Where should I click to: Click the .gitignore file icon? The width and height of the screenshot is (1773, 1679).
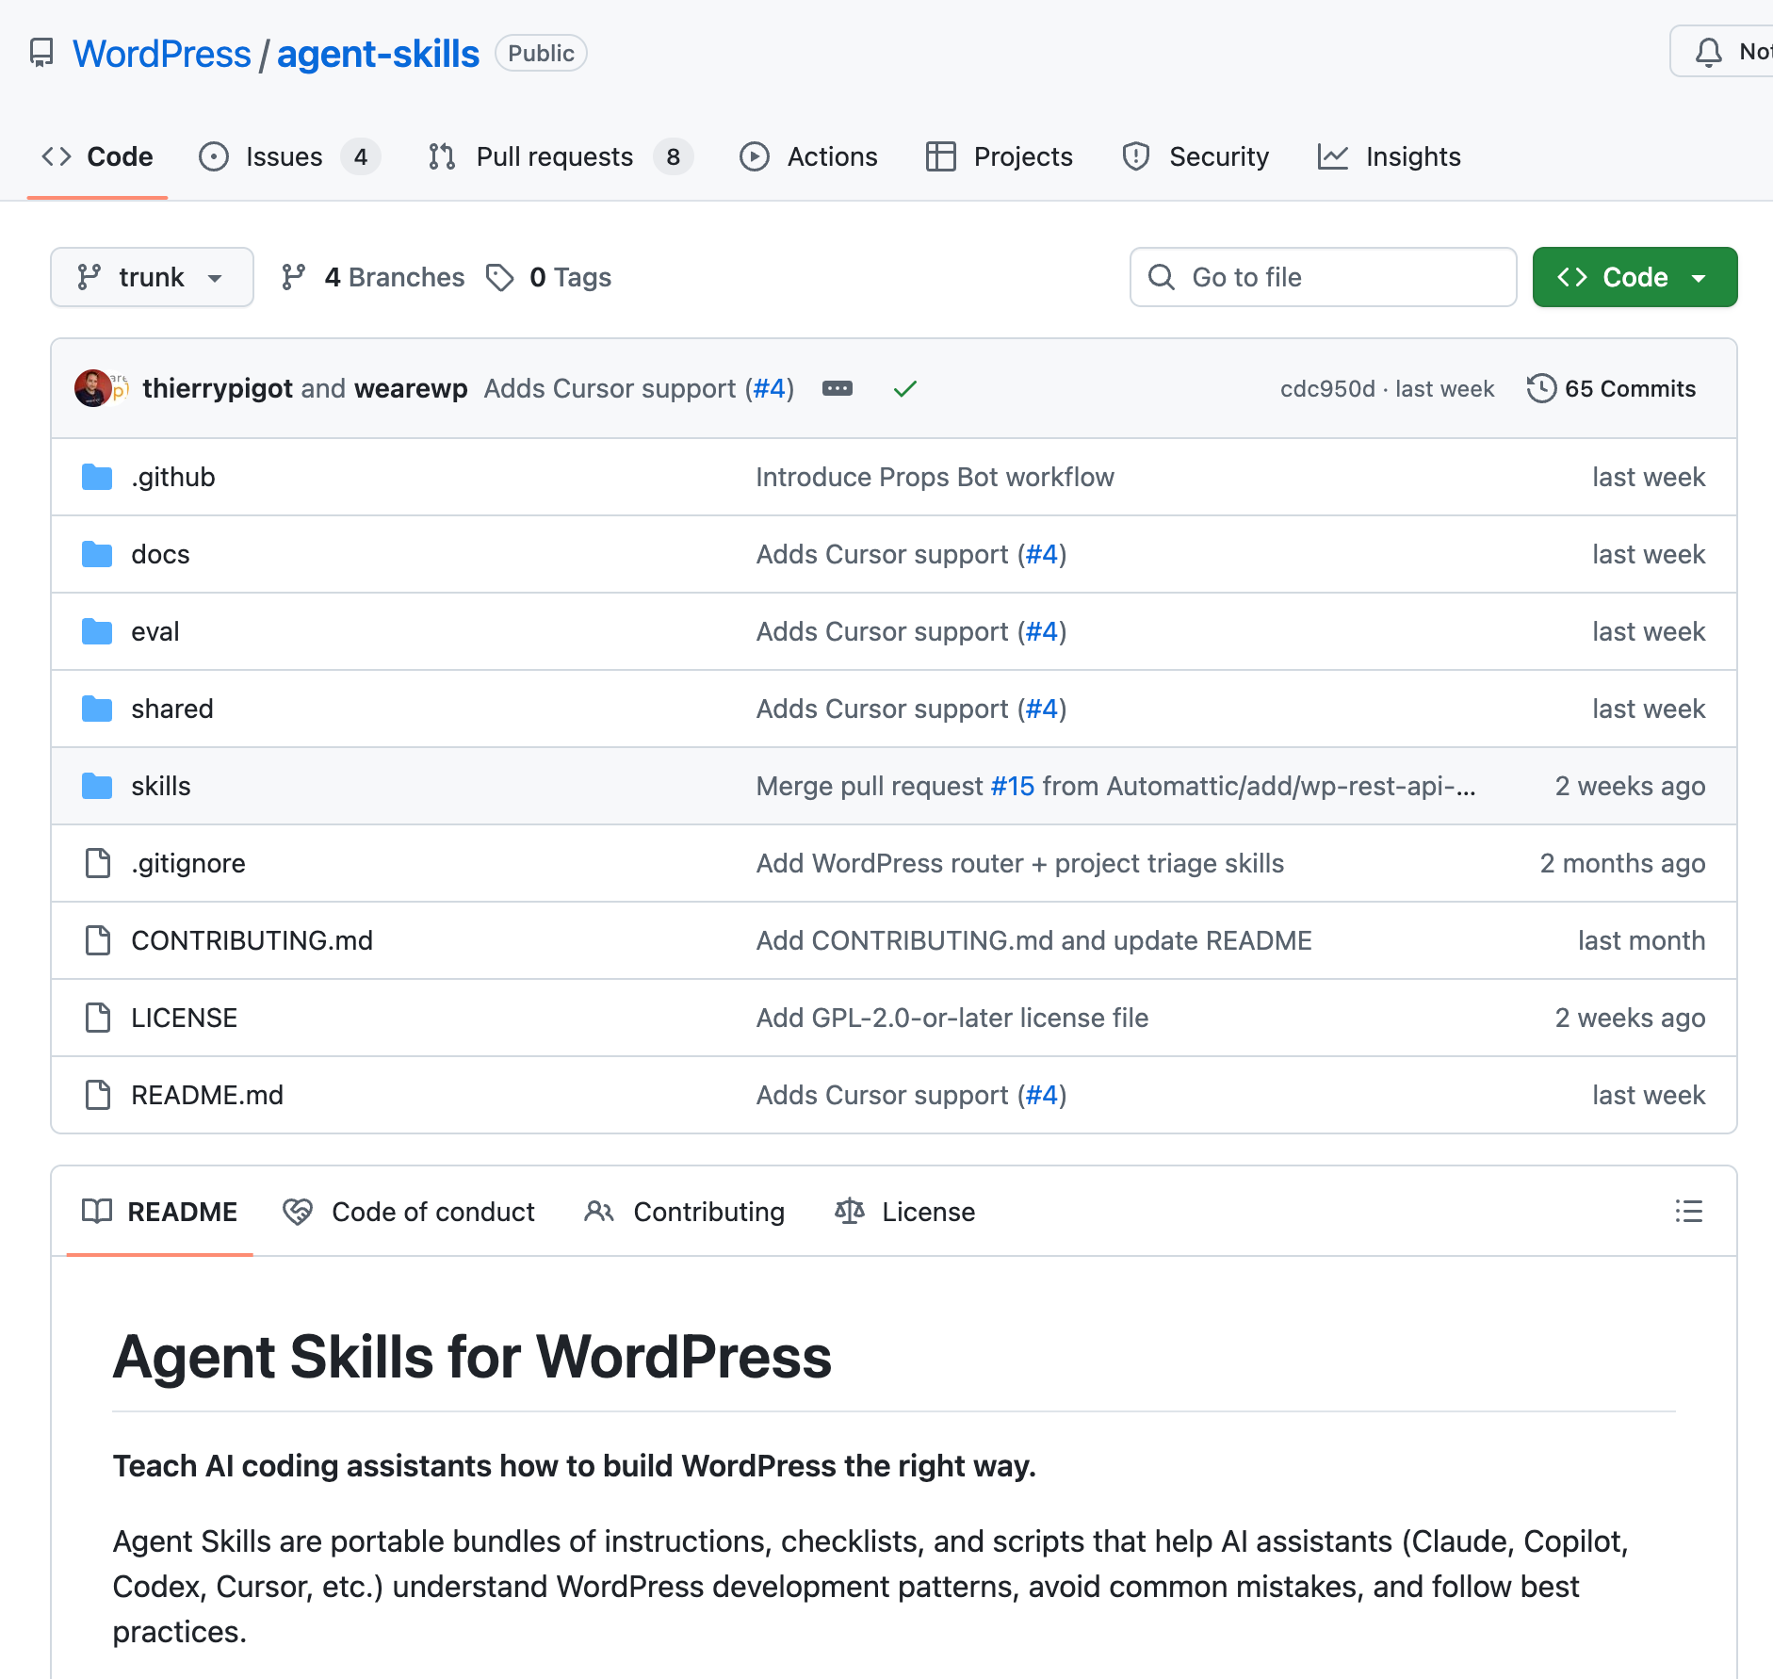97,863
